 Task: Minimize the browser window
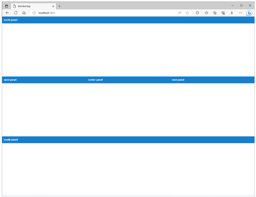(x=233, y=6)
